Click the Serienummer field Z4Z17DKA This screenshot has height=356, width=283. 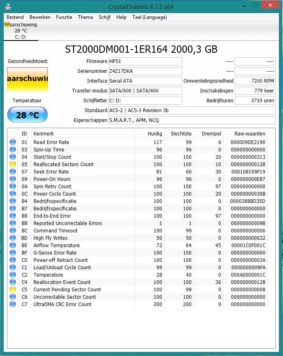click(x=145, y=71)
